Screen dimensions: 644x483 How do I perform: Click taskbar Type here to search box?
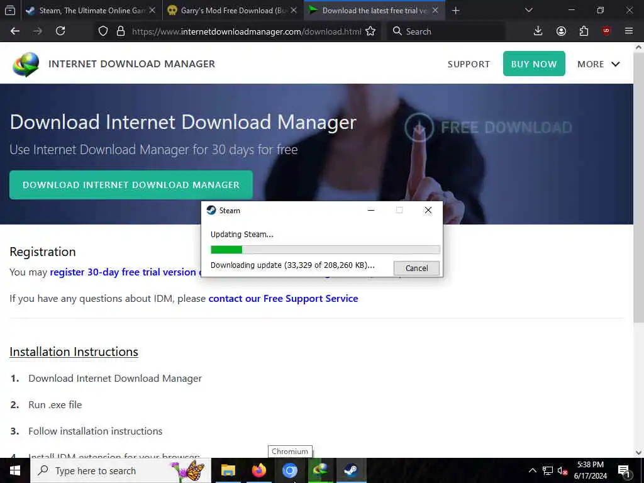[121, 470]
